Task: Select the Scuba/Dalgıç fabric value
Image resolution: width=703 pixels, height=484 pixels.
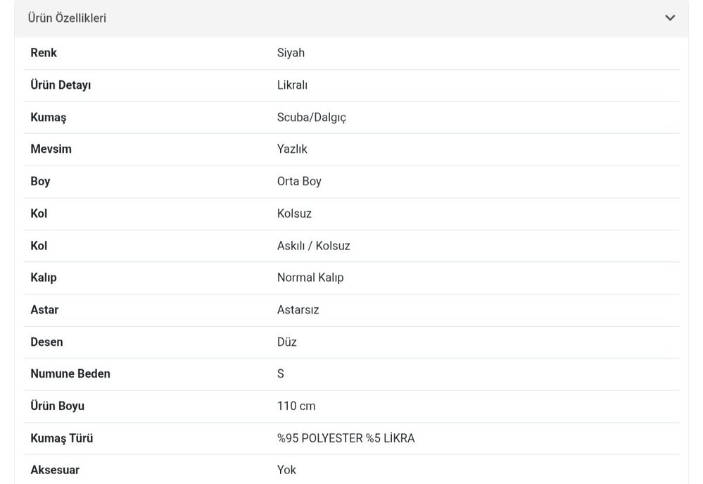Action: (312, 117)
